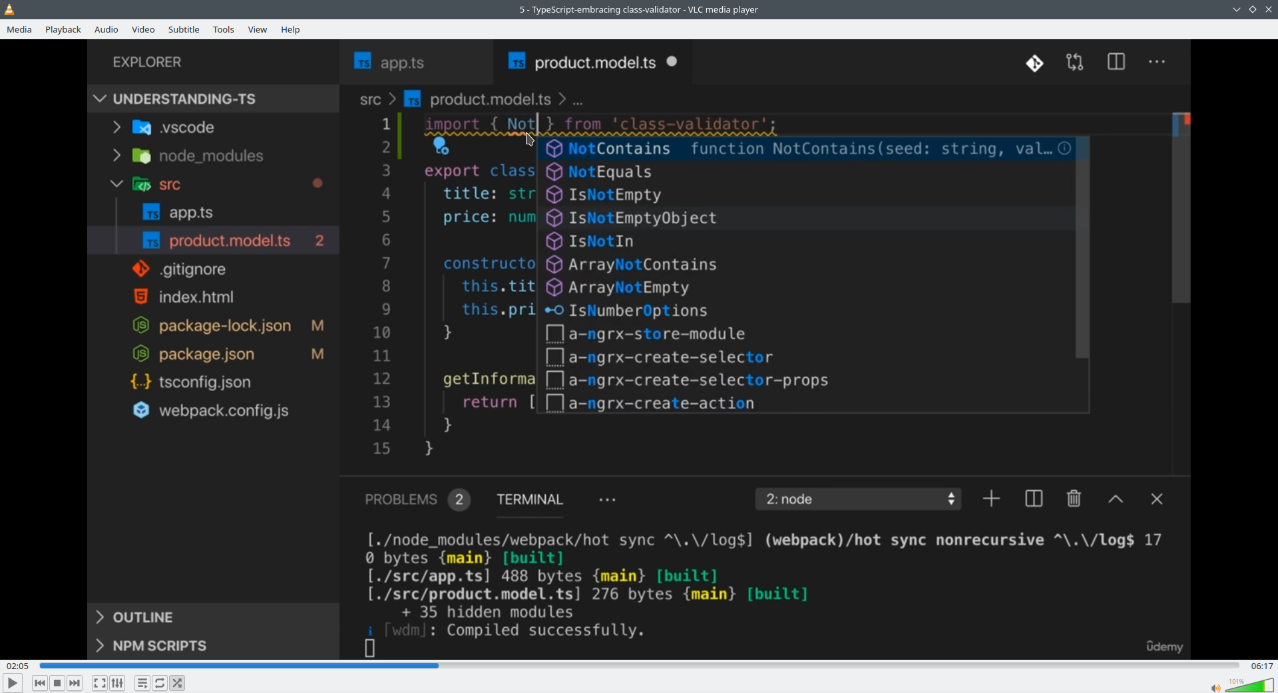Image resolution: width=1278 pixels, height=693 pixels.
Task: Click the lightbulb quick fix icon
Action: click(x=441, y=146)
